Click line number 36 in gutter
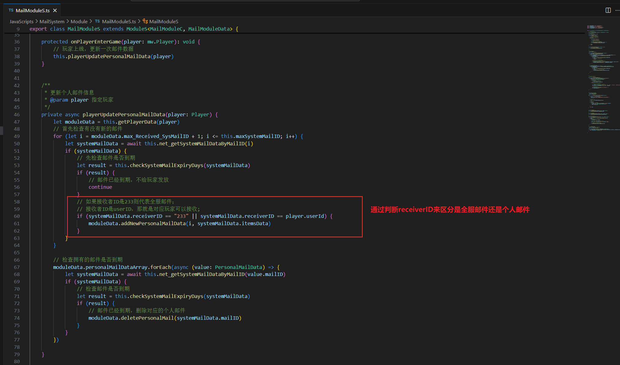The height and width of the screenshot is (365, 620). (x=17, y=42)
